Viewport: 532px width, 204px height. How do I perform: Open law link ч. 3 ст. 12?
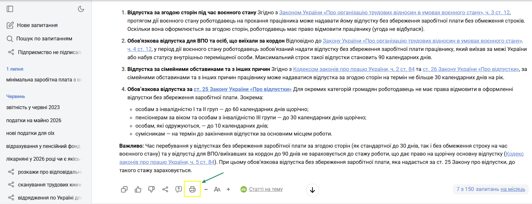click(x=395, y=12)
